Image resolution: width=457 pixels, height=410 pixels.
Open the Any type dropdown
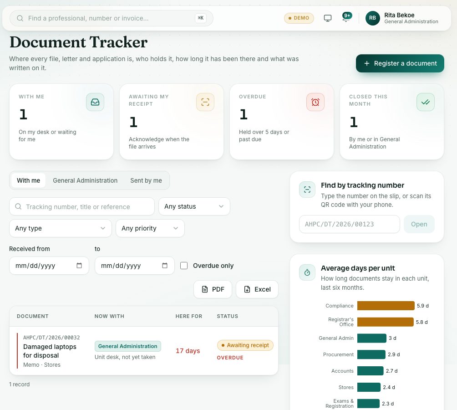tap(61, 228)
